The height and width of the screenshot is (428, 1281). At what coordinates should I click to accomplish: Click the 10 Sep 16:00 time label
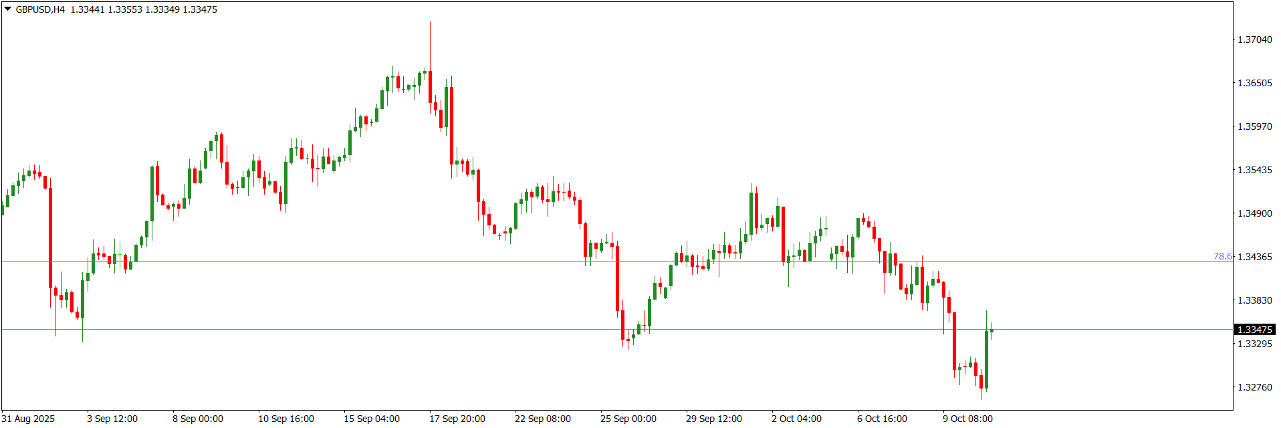286,419
